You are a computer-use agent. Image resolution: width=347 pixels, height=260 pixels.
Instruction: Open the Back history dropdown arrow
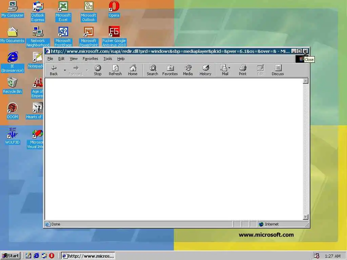click(65, 70)
